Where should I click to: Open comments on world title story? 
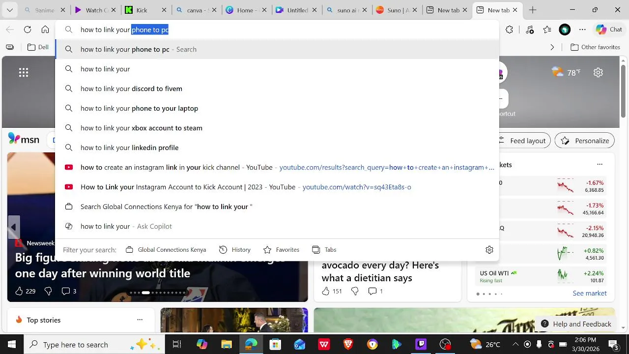[69, 291]
